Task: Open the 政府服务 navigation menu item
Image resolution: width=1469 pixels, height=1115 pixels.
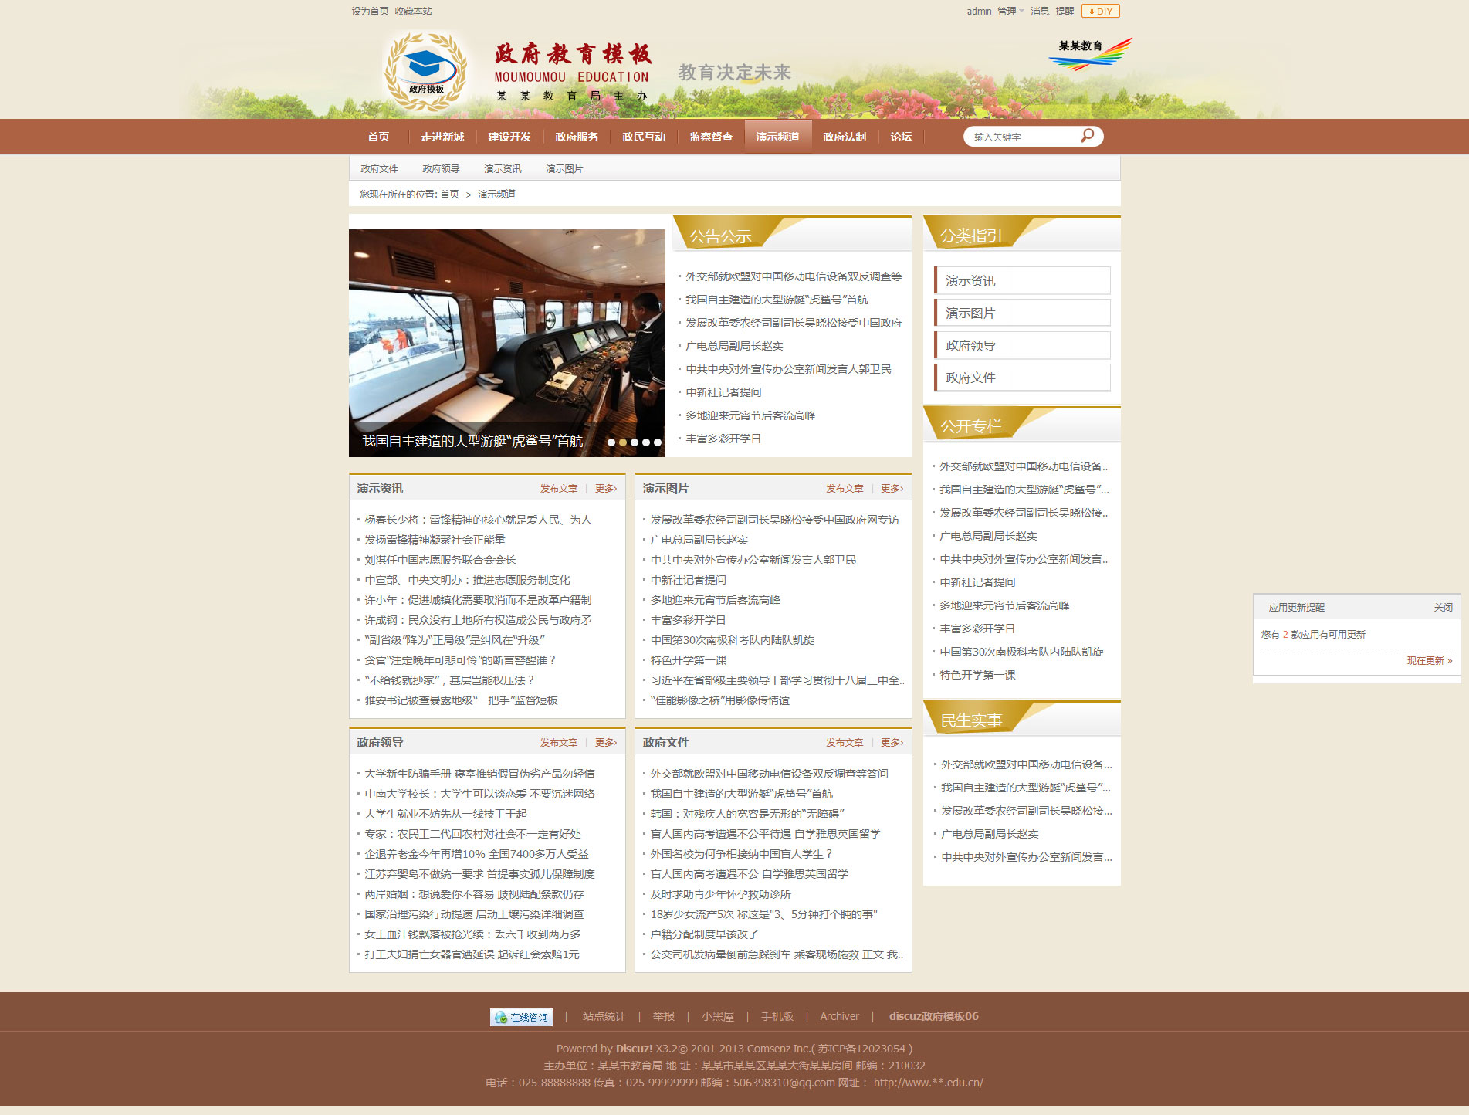Action: click(x=577, y=137)
